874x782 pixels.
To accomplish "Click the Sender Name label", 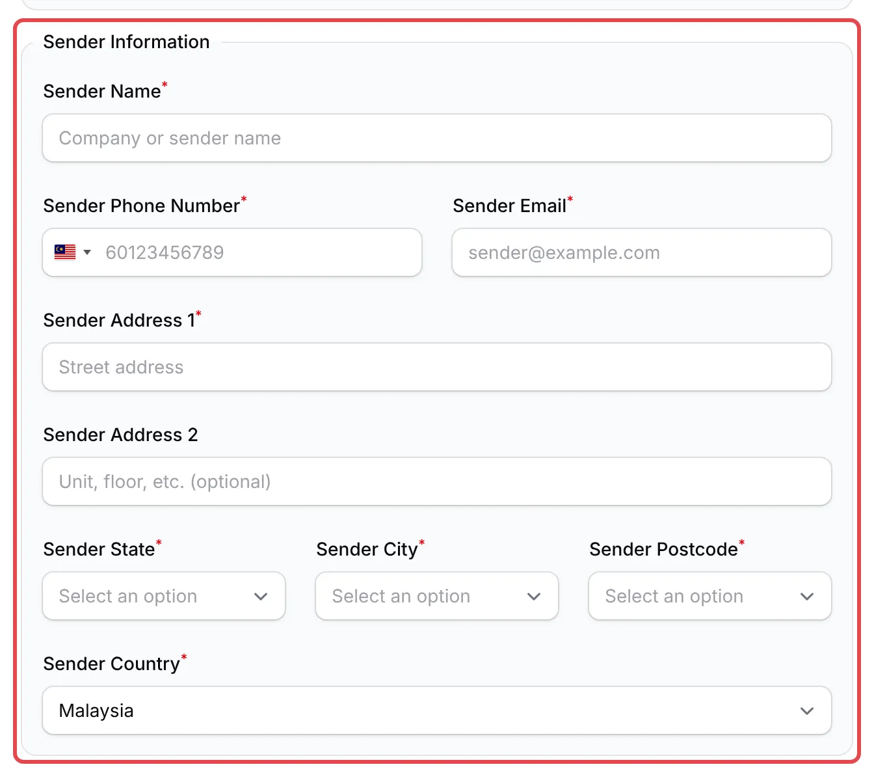I will pos(102,91).
